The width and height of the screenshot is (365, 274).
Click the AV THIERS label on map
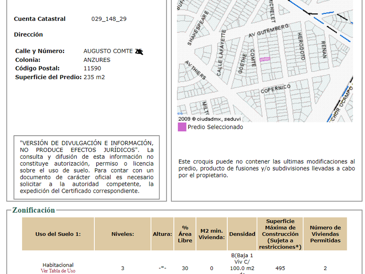195,70
